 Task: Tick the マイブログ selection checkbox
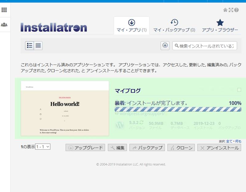click(239, 90)
